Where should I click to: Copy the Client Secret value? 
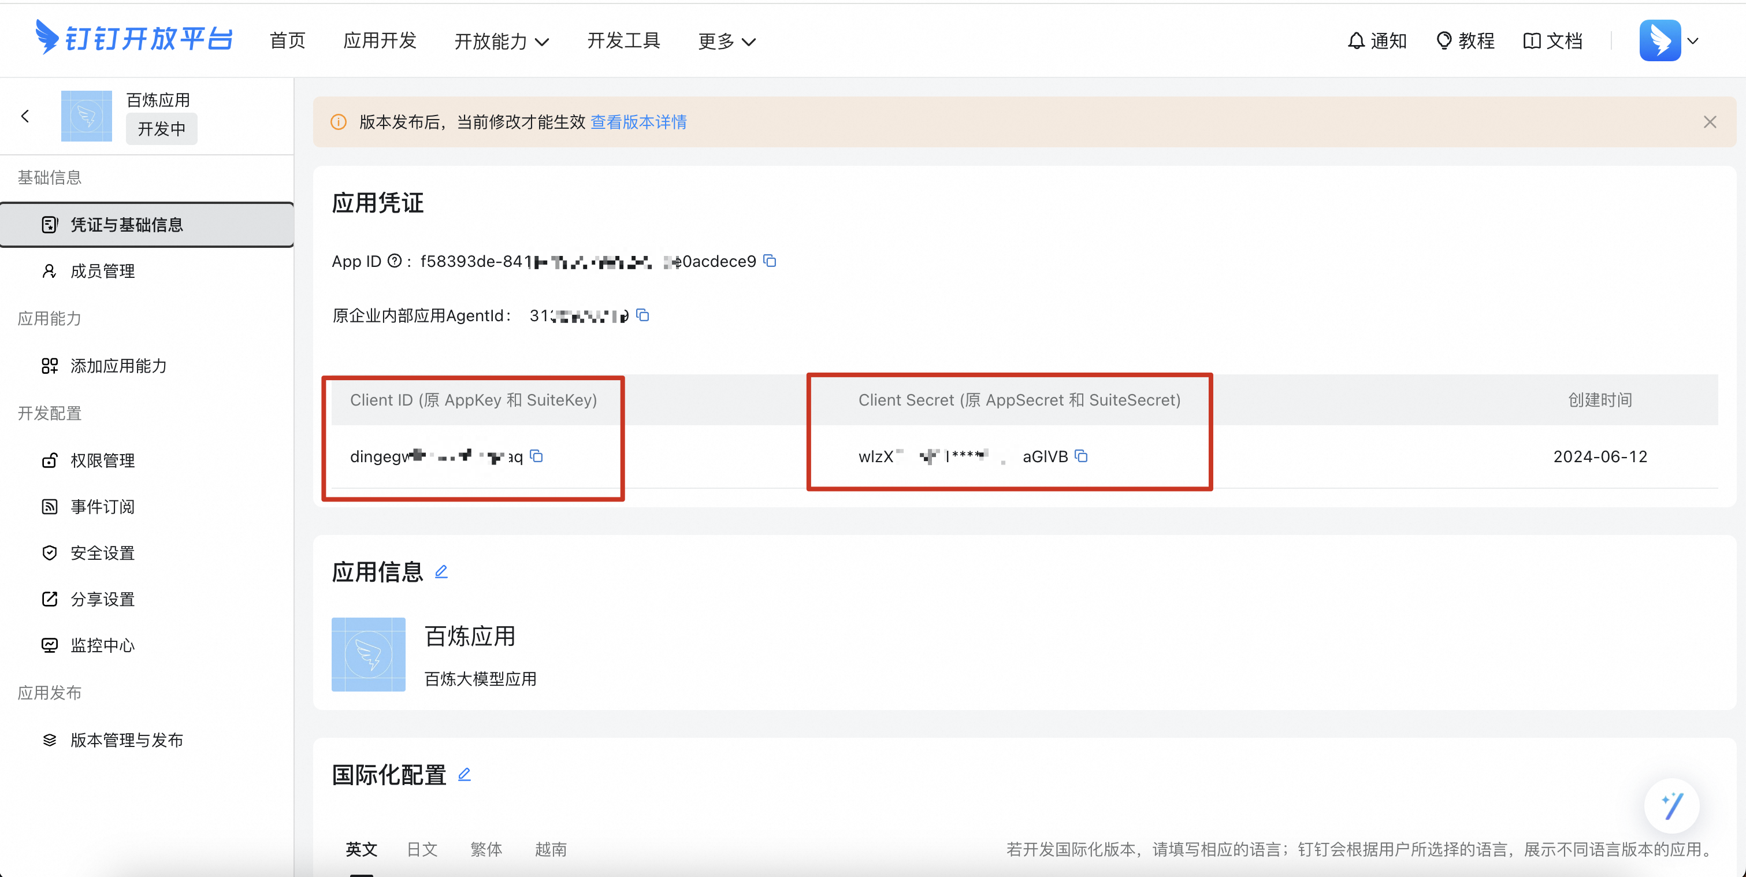1081,456
